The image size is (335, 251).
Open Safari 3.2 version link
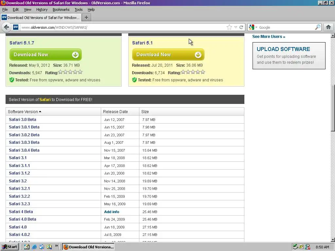click(18, 181)
